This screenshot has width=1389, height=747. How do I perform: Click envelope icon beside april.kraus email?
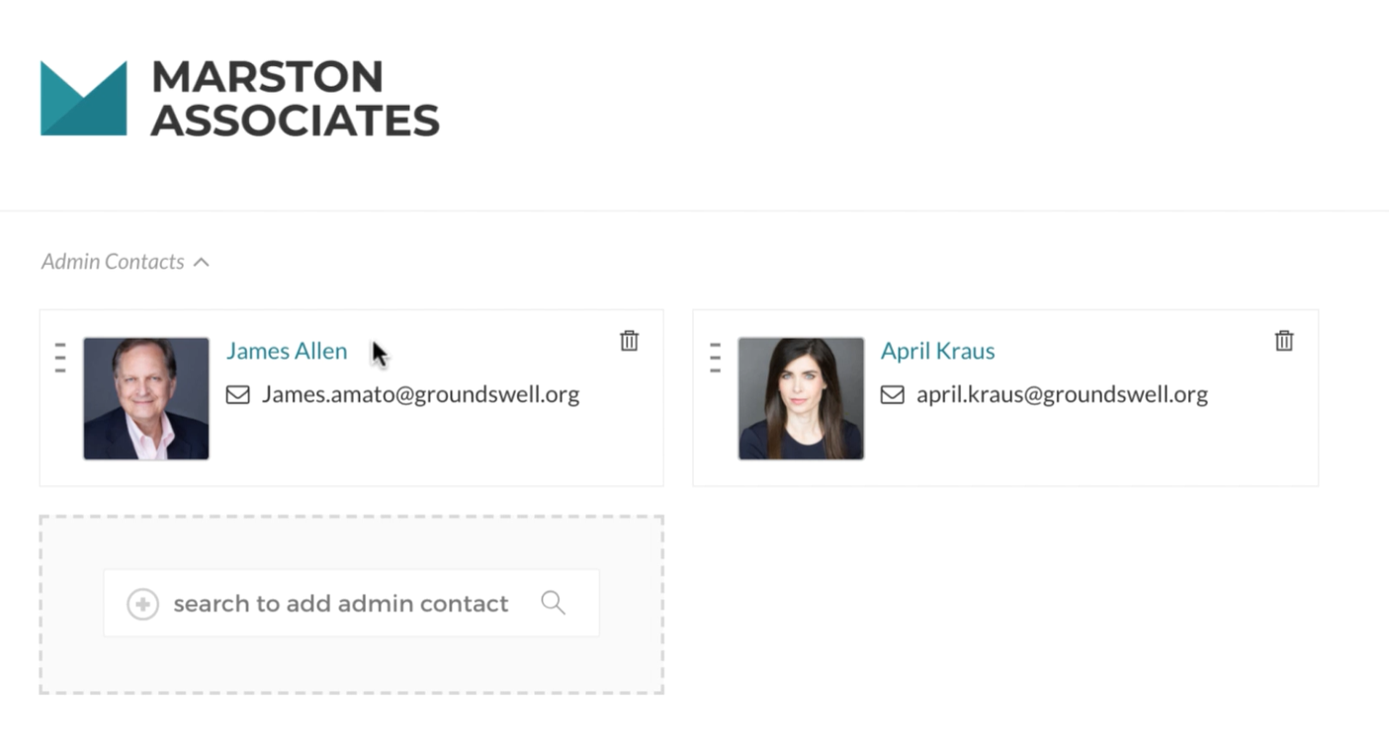click(x=892, y=395)
